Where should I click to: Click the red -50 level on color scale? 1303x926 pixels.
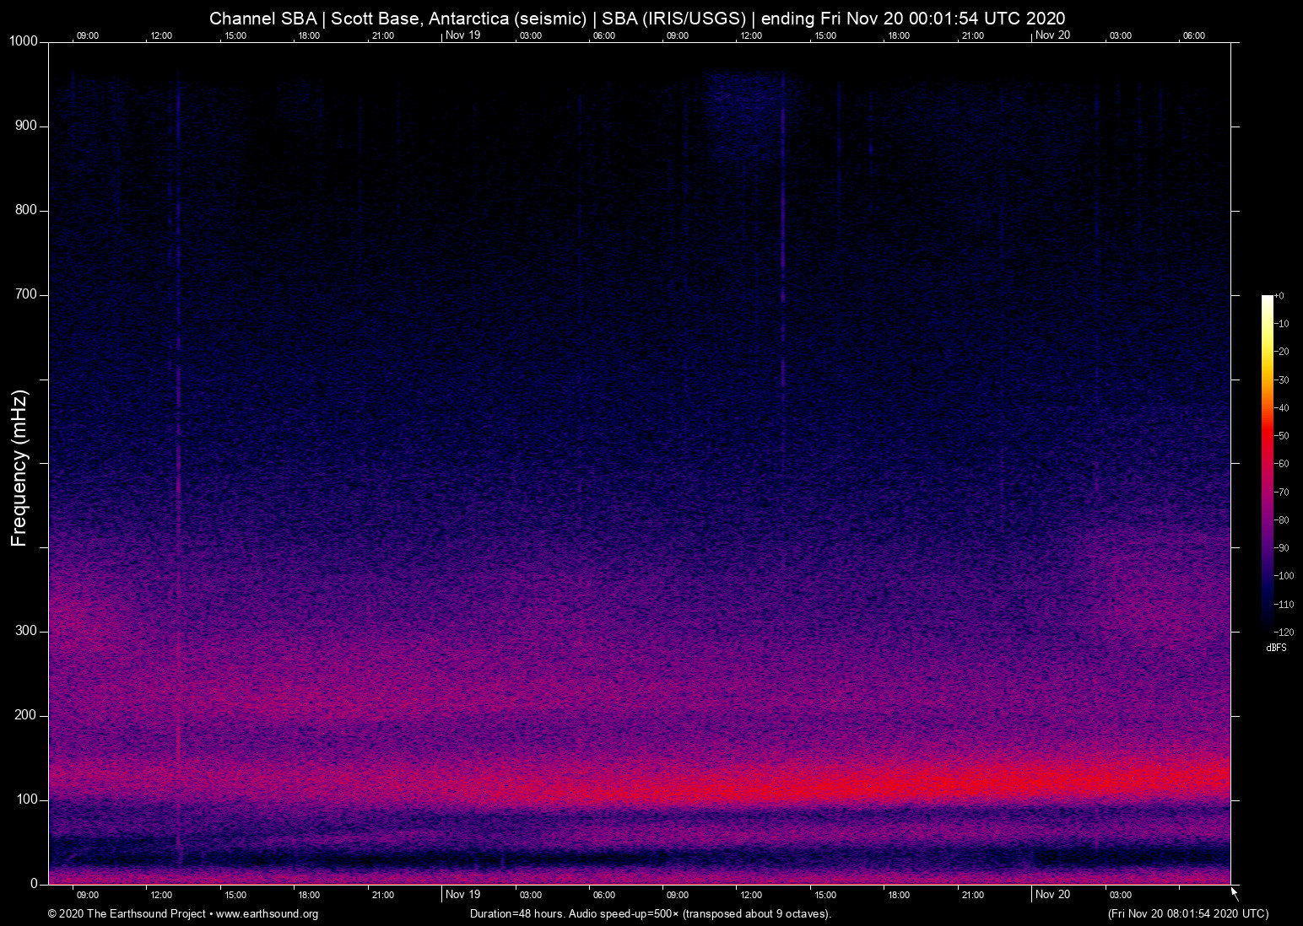click(x=1267, y=436)
